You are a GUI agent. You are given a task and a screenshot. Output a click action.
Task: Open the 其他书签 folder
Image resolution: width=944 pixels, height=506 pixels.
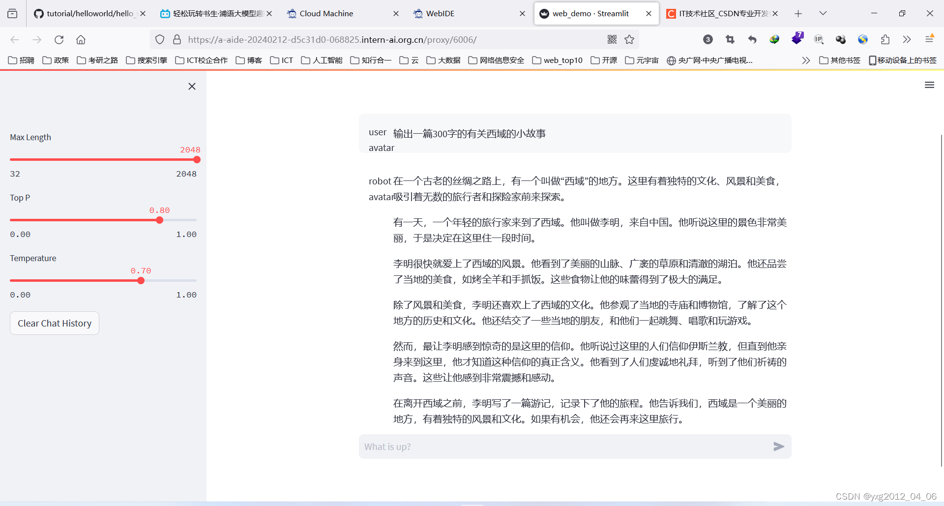tap(840, 60)
